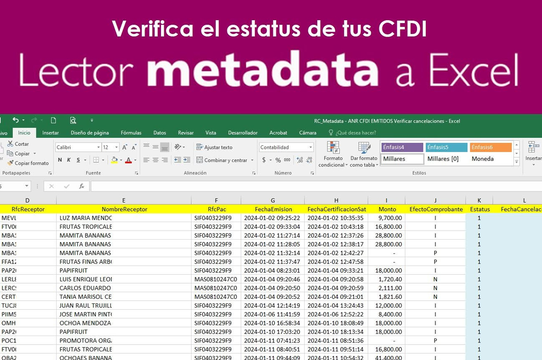Align cell content to middle
The width and height of the screenshot is (542, 360).
156,147
